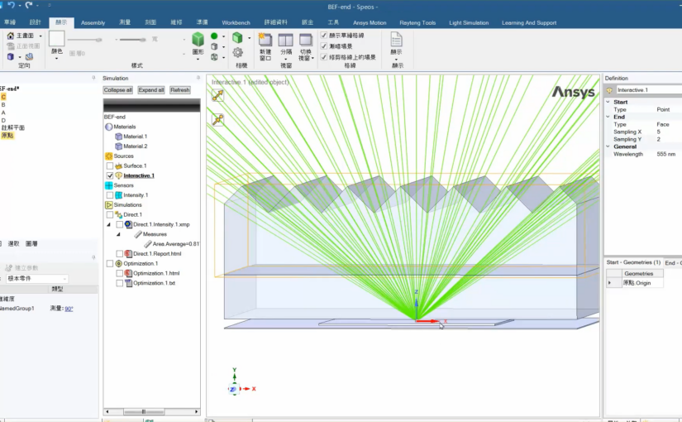Open the Assembly ribbon tab
The image size is (682, 422).
(93, 22)
